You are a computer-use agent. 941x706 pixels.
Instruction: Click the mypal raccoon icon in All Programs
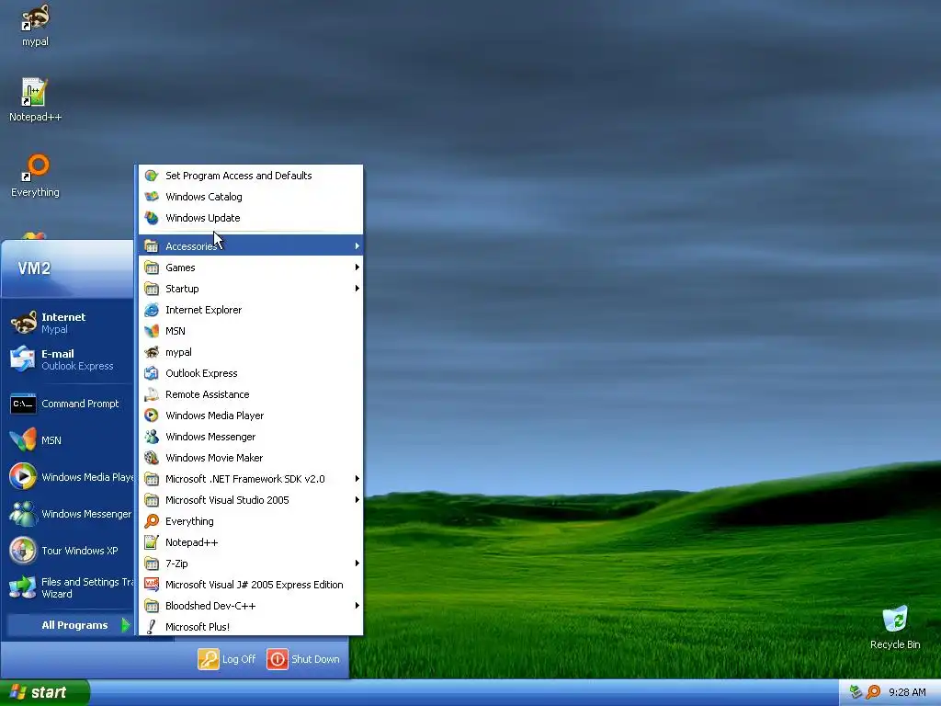click(152, 352)
